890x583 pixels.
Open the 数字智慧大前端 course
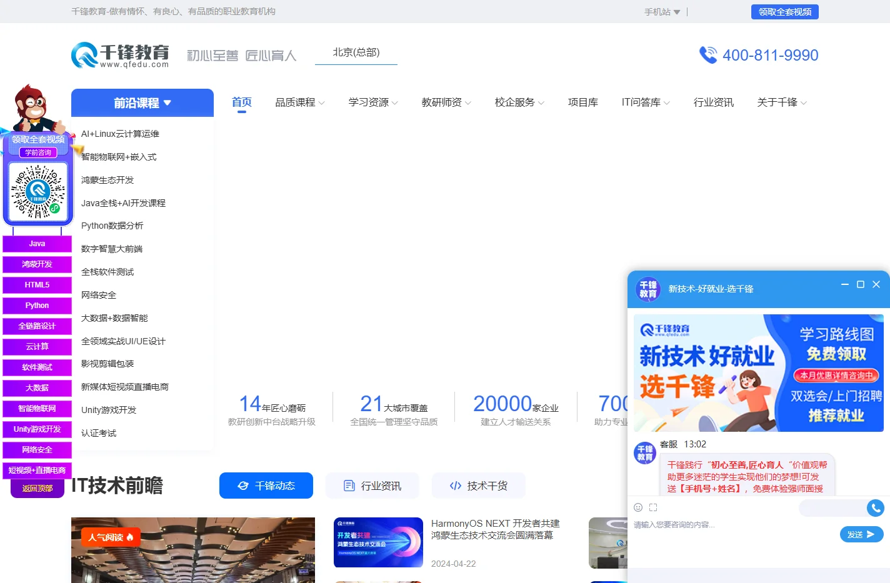112,249
